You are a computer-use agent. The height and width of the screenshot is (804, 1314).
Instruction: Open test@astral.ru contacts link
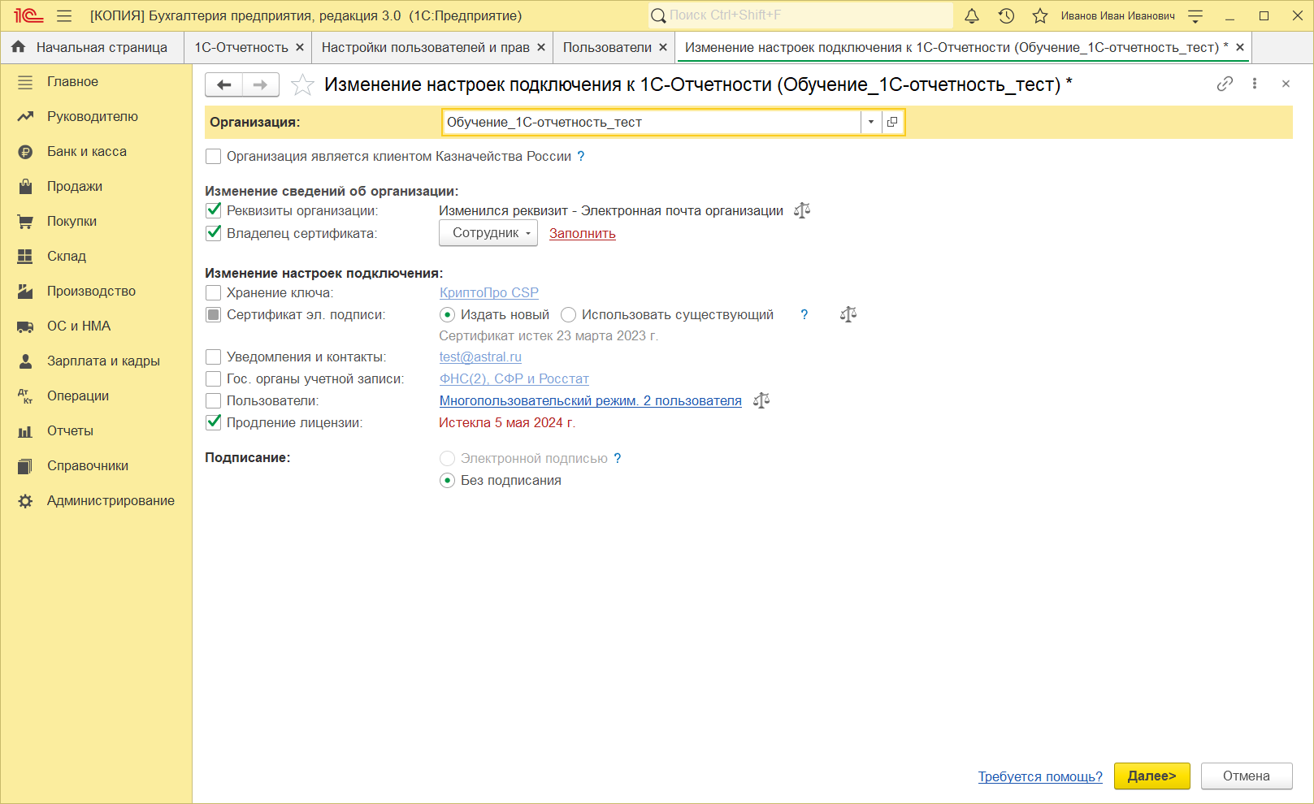pos(480,357)
